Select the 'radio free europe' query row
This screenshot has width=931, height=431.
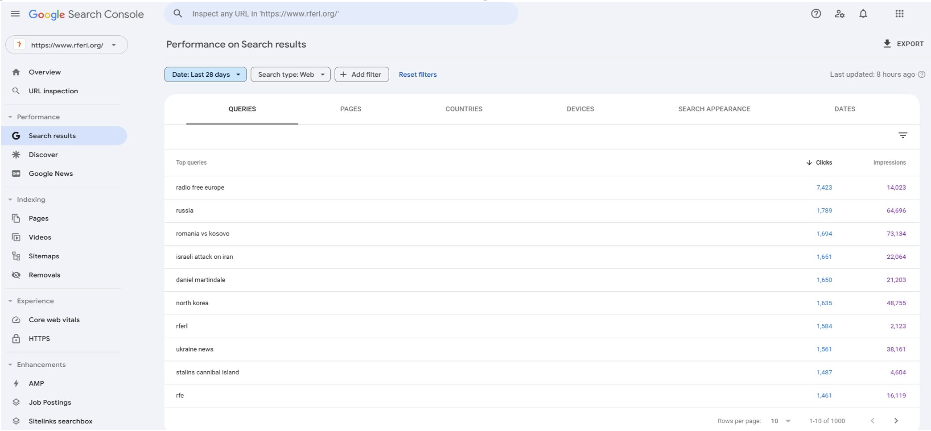point(542,188)
